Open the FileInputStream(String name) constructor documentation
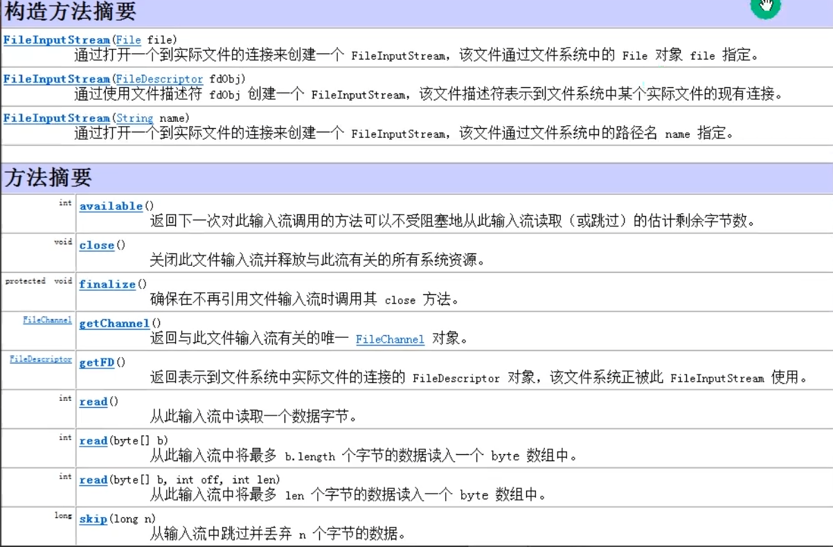 point(54,118)
